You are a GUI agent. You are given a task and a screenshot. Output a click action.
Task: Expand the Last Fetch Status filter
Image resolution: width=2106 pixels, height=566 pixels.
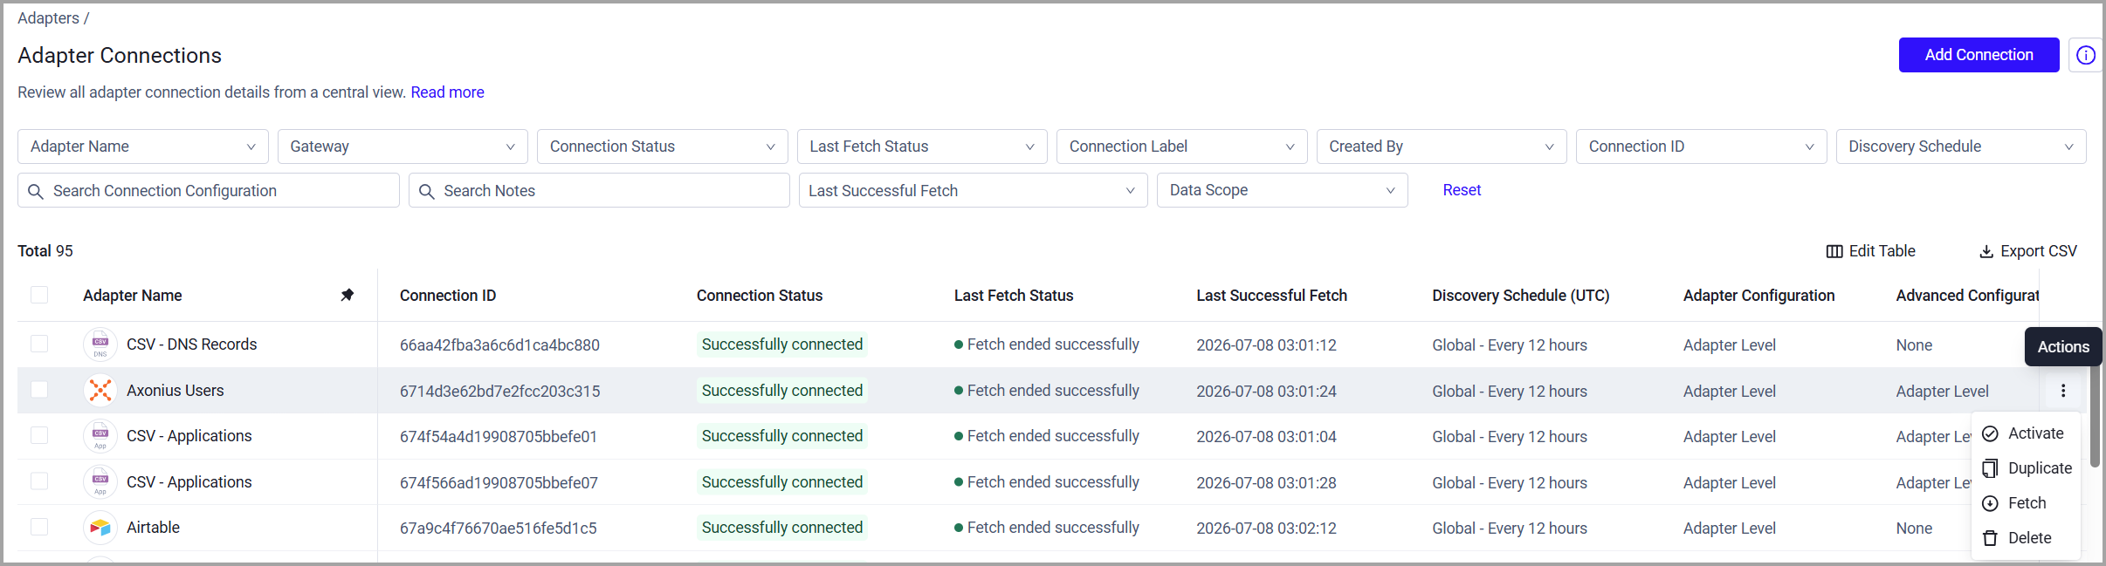point(922,147)
